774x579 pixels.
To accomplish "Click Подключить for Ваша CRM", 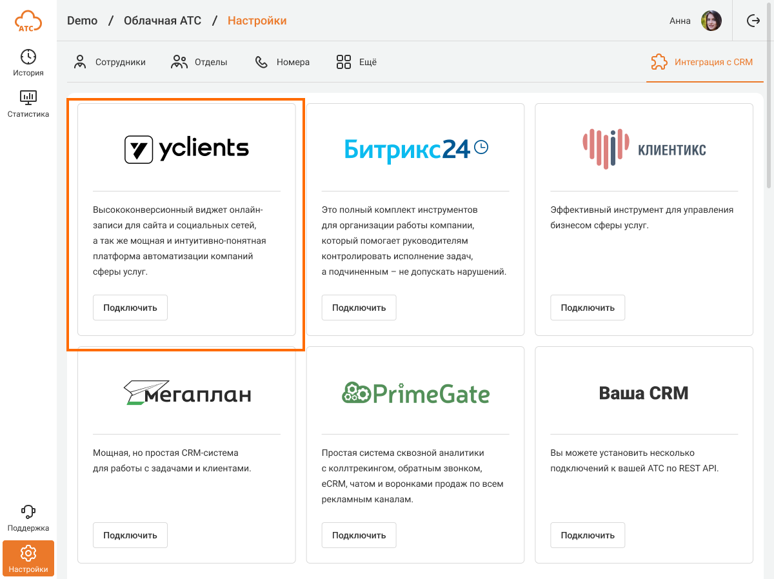I will click(x=587, y=535).
